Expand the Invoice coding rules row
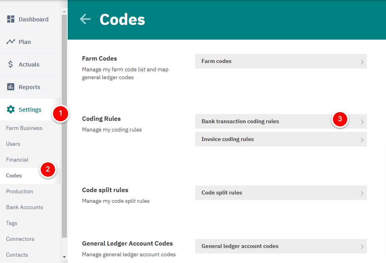Viewport: 386px width, 263px height. [277, 139]
